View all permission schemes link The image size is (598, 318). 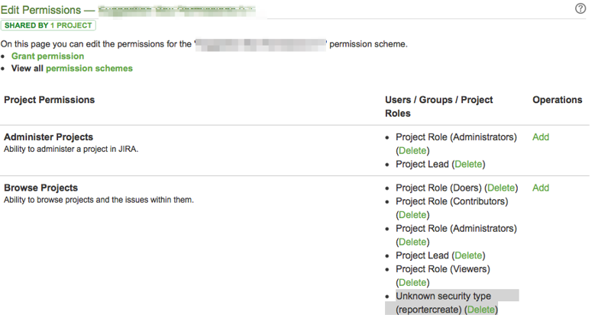[x=89, y=69]
